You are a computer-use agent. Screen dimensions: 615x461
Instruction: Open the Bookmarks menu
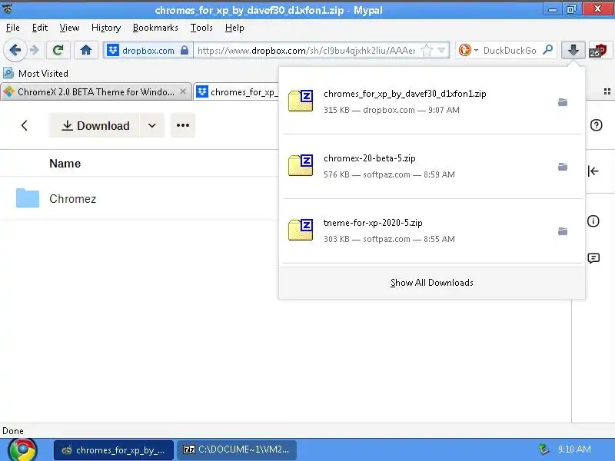click(x=155, y=28)
